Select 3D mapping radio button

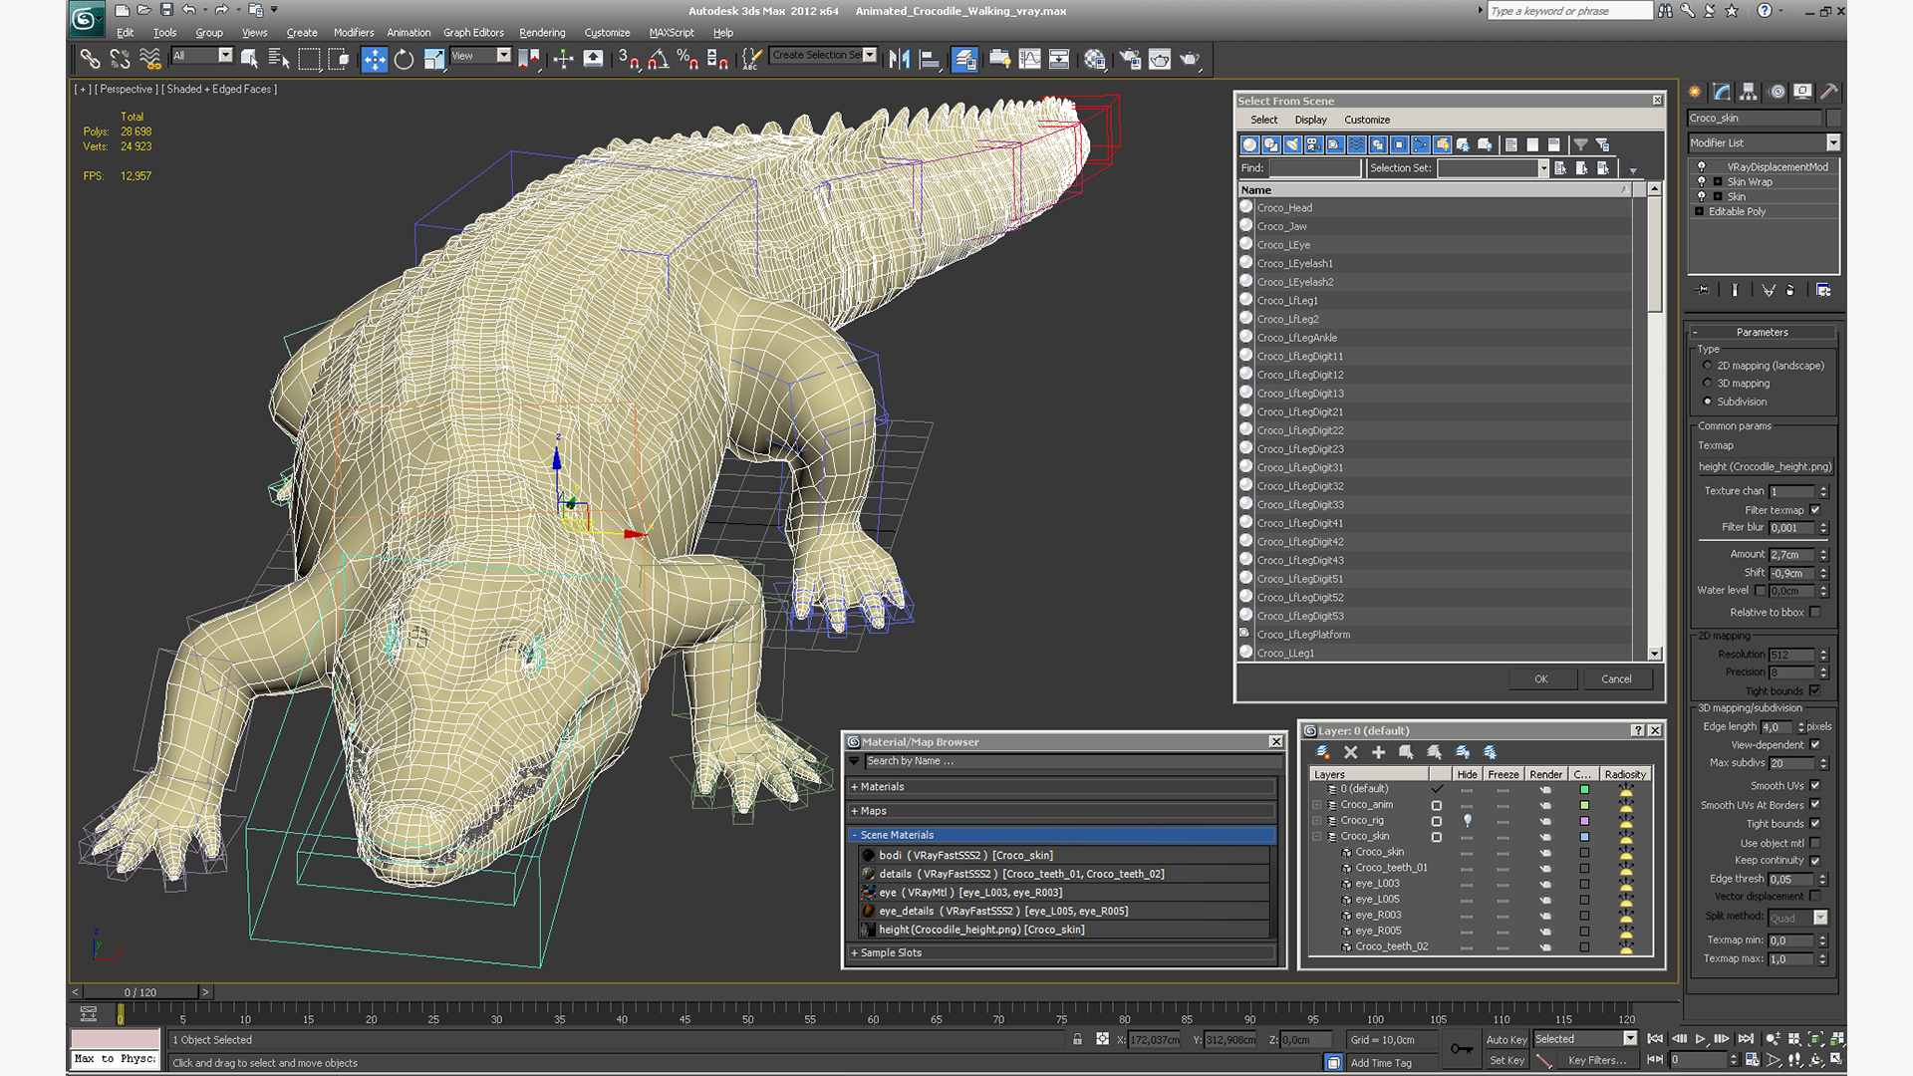[x=1708, y=384]
